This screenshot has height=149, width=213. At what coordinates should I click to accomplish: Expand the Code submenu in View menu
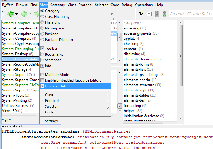coord(75,112)
